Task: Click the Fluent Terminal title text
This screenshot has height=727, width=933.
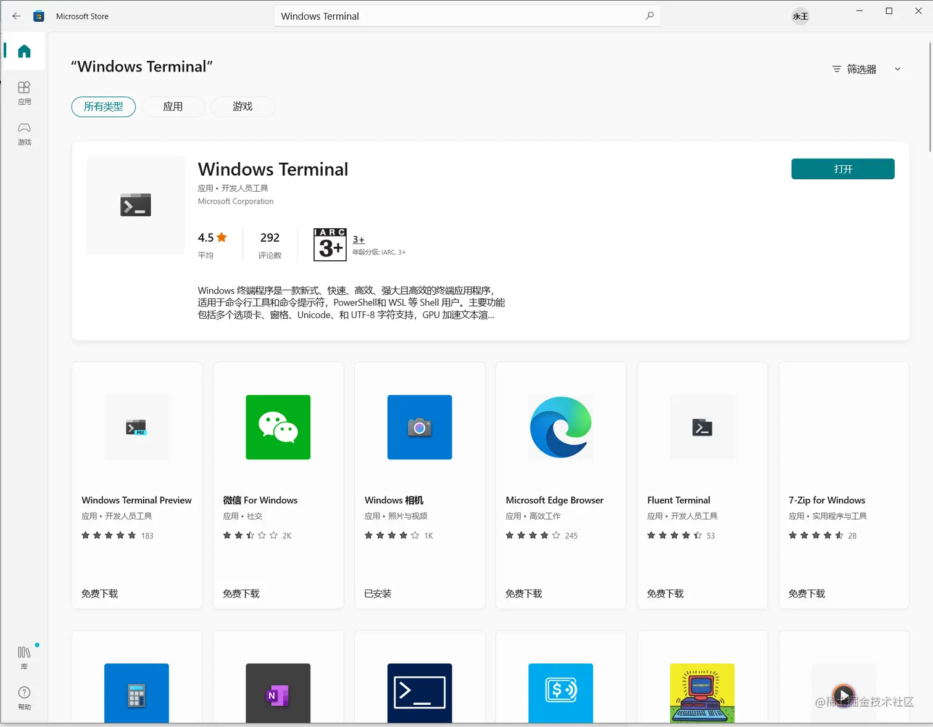Action: (x=679, y=500)
